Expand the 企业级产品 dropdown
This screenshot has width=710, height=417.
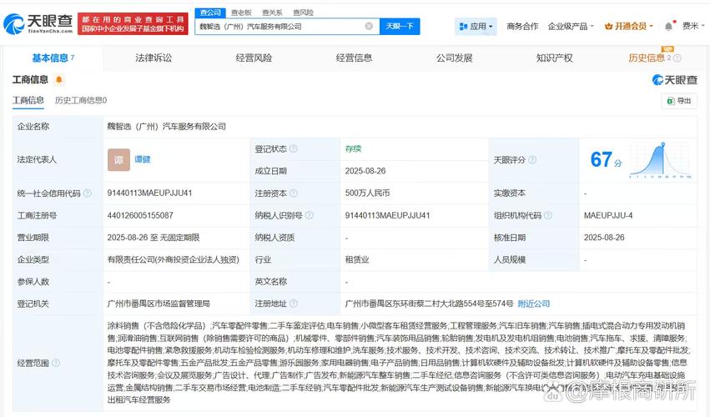coord(571,26)
